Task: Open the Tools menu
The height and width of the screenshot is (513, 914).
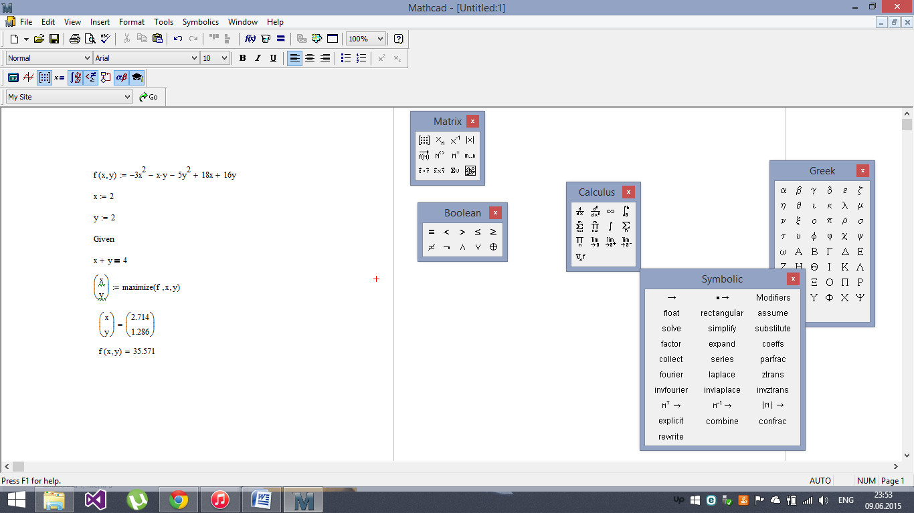Action: (163, 22)
